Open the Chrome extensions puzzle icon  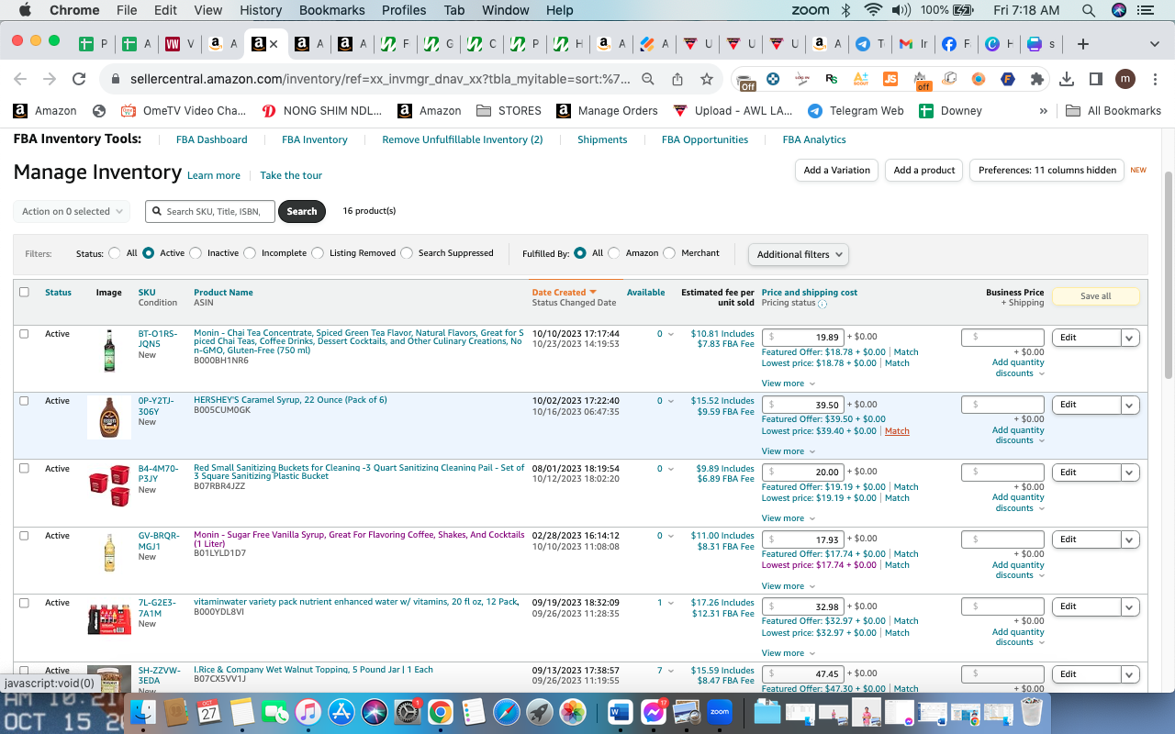click(x=1037, y=79)
